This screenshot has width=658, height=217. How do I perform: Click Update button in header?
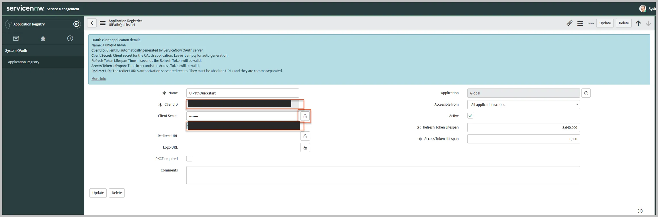pos(605,23)
